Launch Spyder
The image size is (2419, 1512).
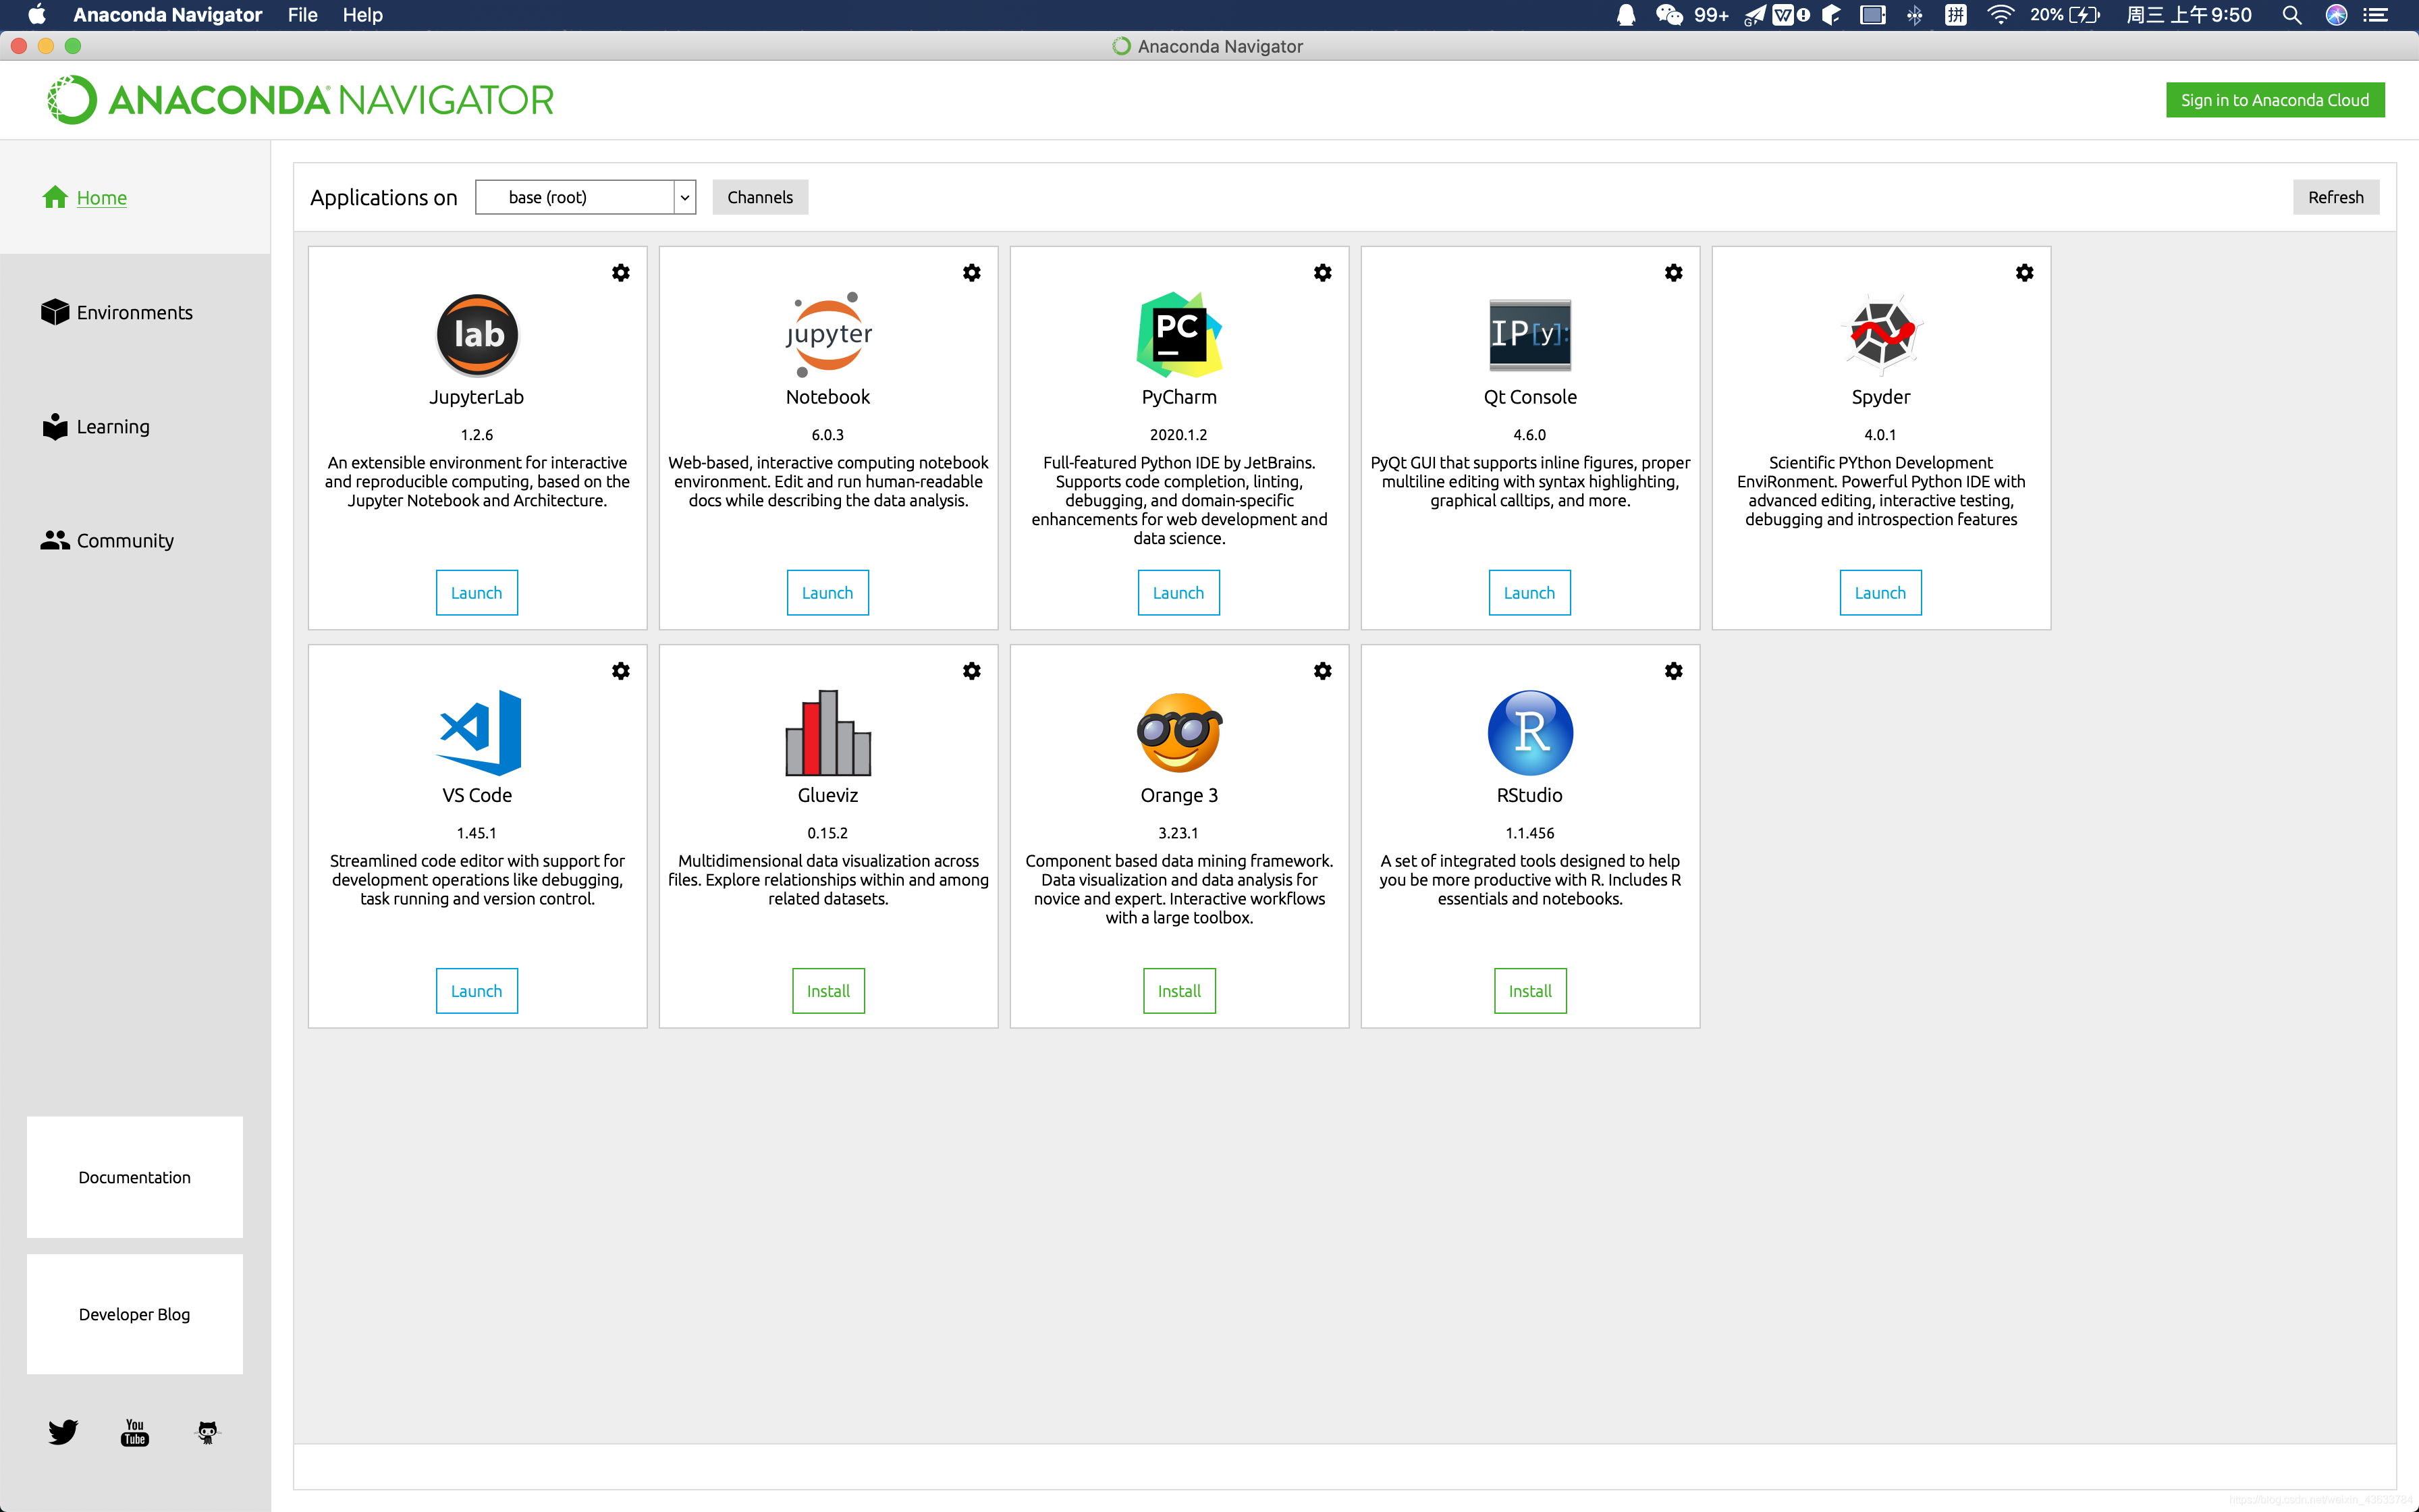[1880, 593]
